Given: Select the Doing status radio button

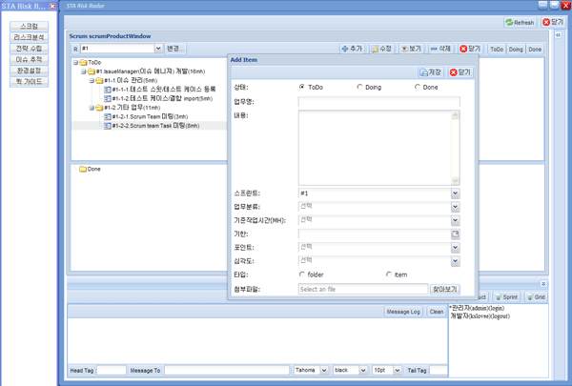Looking at the screenshot, I should tap(359, 88).
